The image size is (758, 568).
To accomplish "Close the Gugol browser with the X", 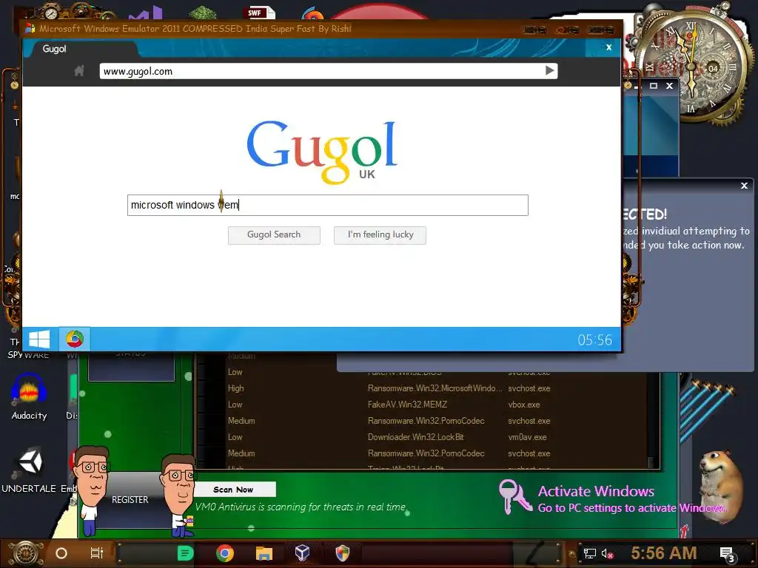I will [x=608, y=47].
